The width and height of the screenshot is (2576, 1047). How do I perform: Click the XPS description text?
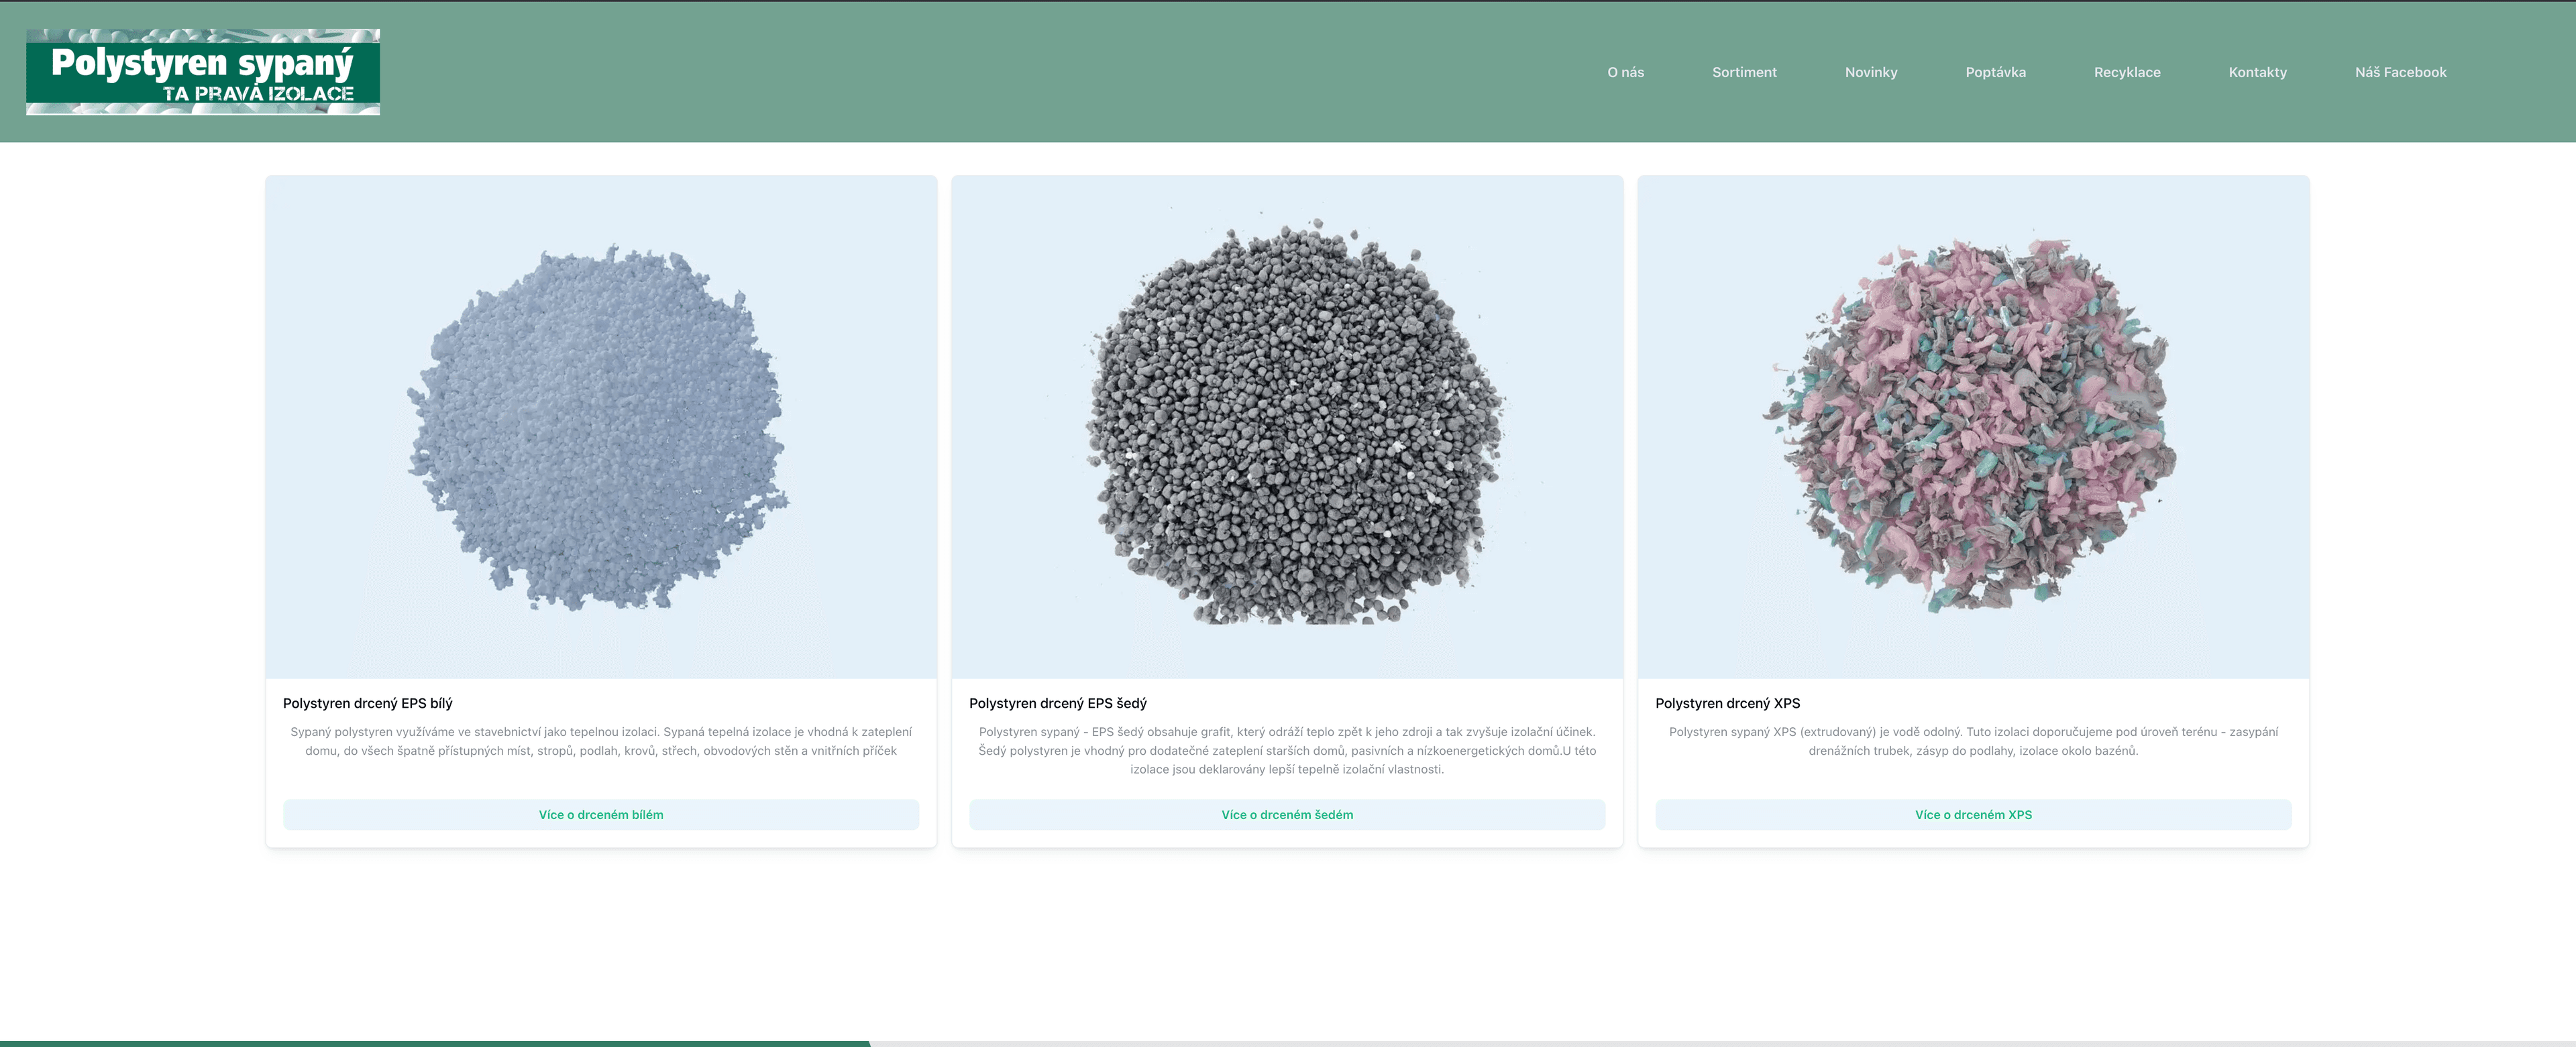(1973, 741)
